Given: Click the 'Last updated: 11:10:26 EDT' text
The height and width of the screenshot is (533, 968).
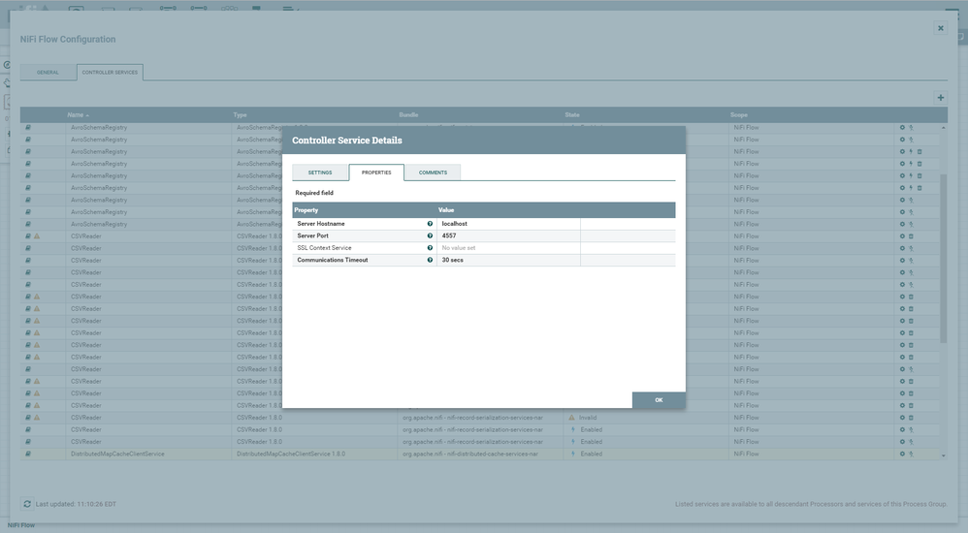Looking at the screenshot, I should click(x=76, y=504).
